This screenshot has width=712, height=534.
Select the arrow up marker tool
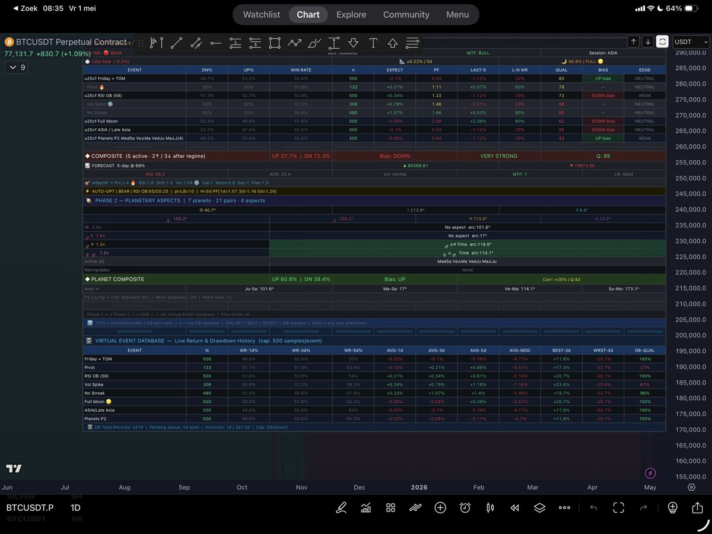[x=393, y=43]
